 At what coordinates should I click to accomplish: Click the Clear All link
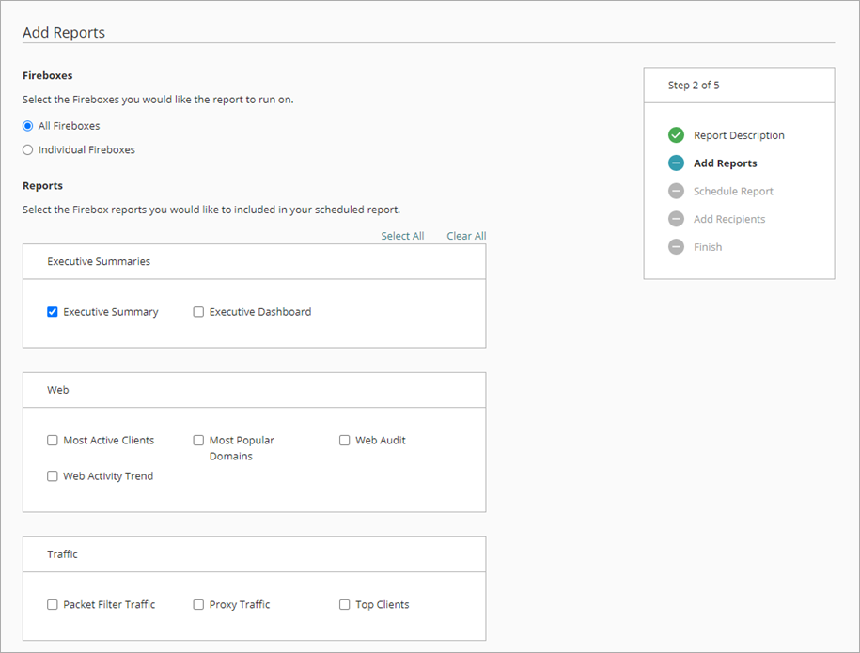pyautogui.click(x=466, y=236)
